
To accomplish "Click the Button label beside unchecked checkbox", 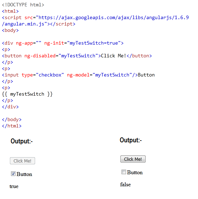I will pos(135,172).
